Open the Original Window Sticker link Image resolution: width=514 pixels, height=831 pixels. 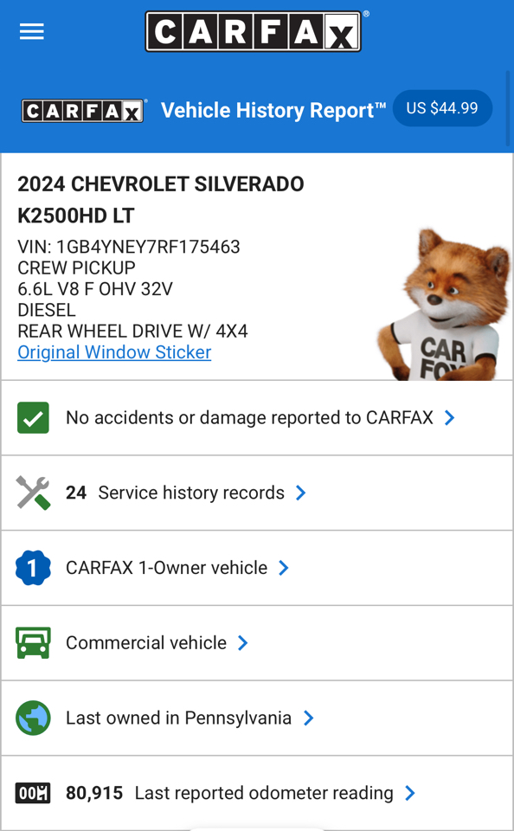pos(114,352)
